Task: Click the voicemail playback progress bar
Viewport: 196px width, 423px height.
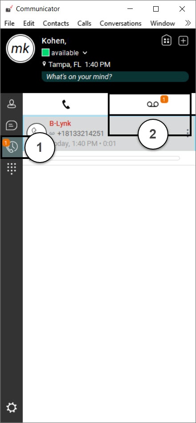Action: (x=115, y=158)
